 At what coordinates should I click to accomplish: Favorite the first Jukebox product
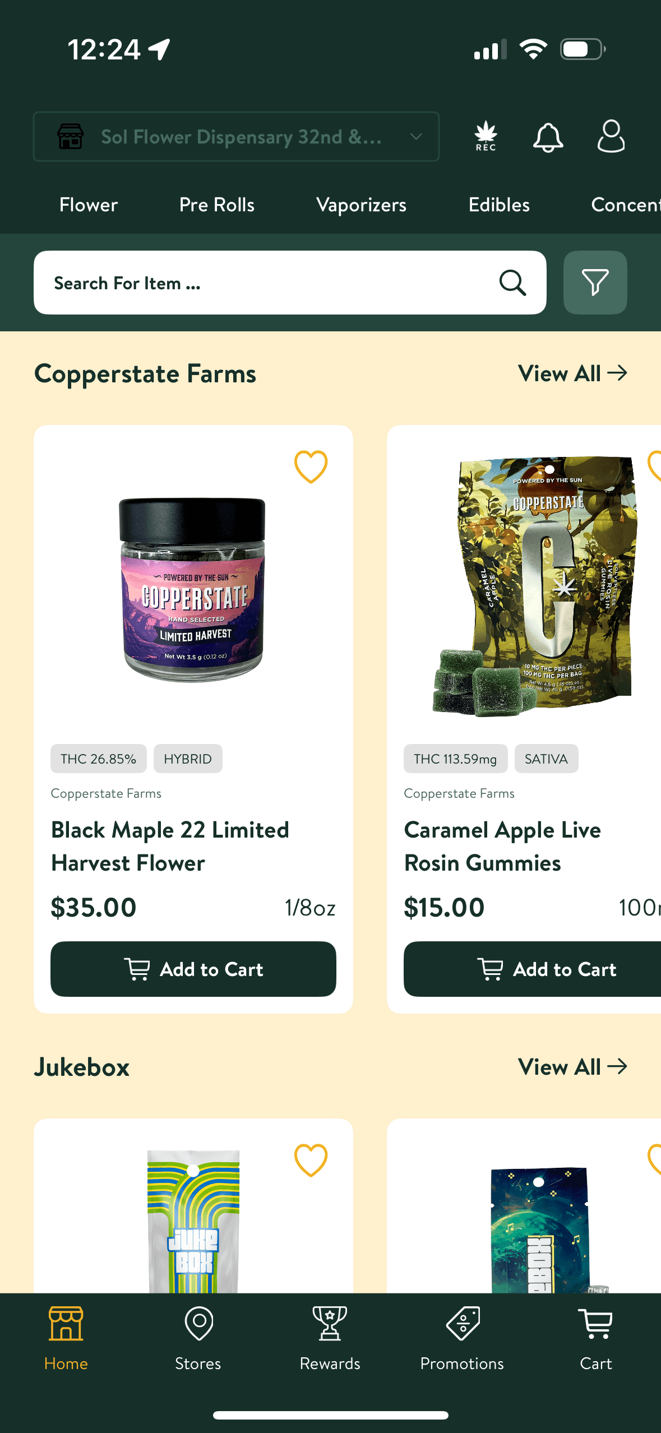pos(311,1160)
